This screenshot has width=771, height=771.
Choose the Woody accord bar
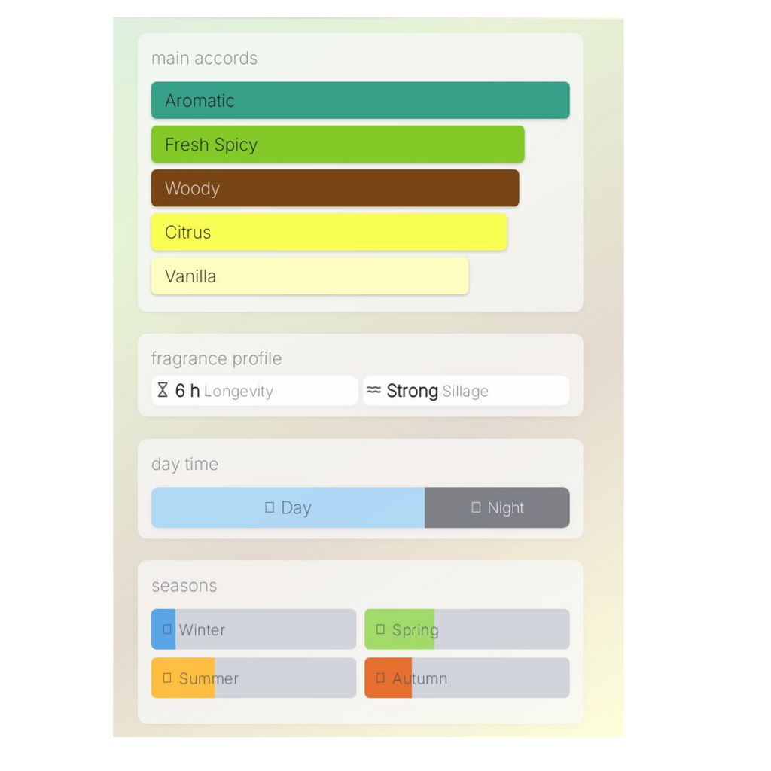coord(334,188)
